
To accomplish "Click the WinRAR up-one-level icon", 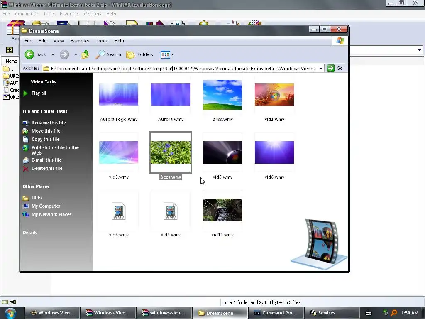I will point(10,50).
